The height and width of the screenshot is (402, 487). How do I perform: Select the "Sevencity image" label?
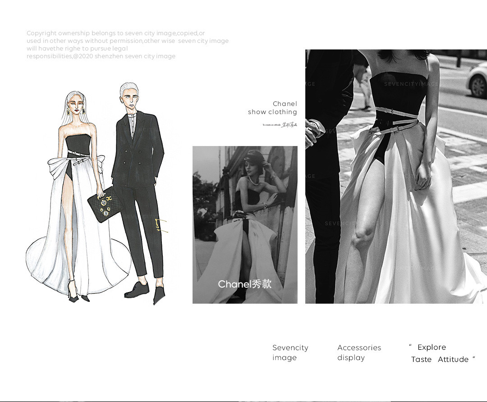point(290,352)
